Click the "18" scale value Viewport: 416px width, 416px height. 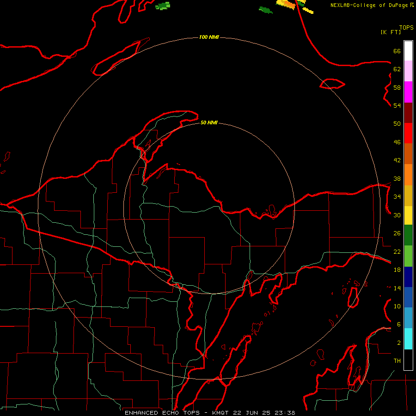pos(397,270)
